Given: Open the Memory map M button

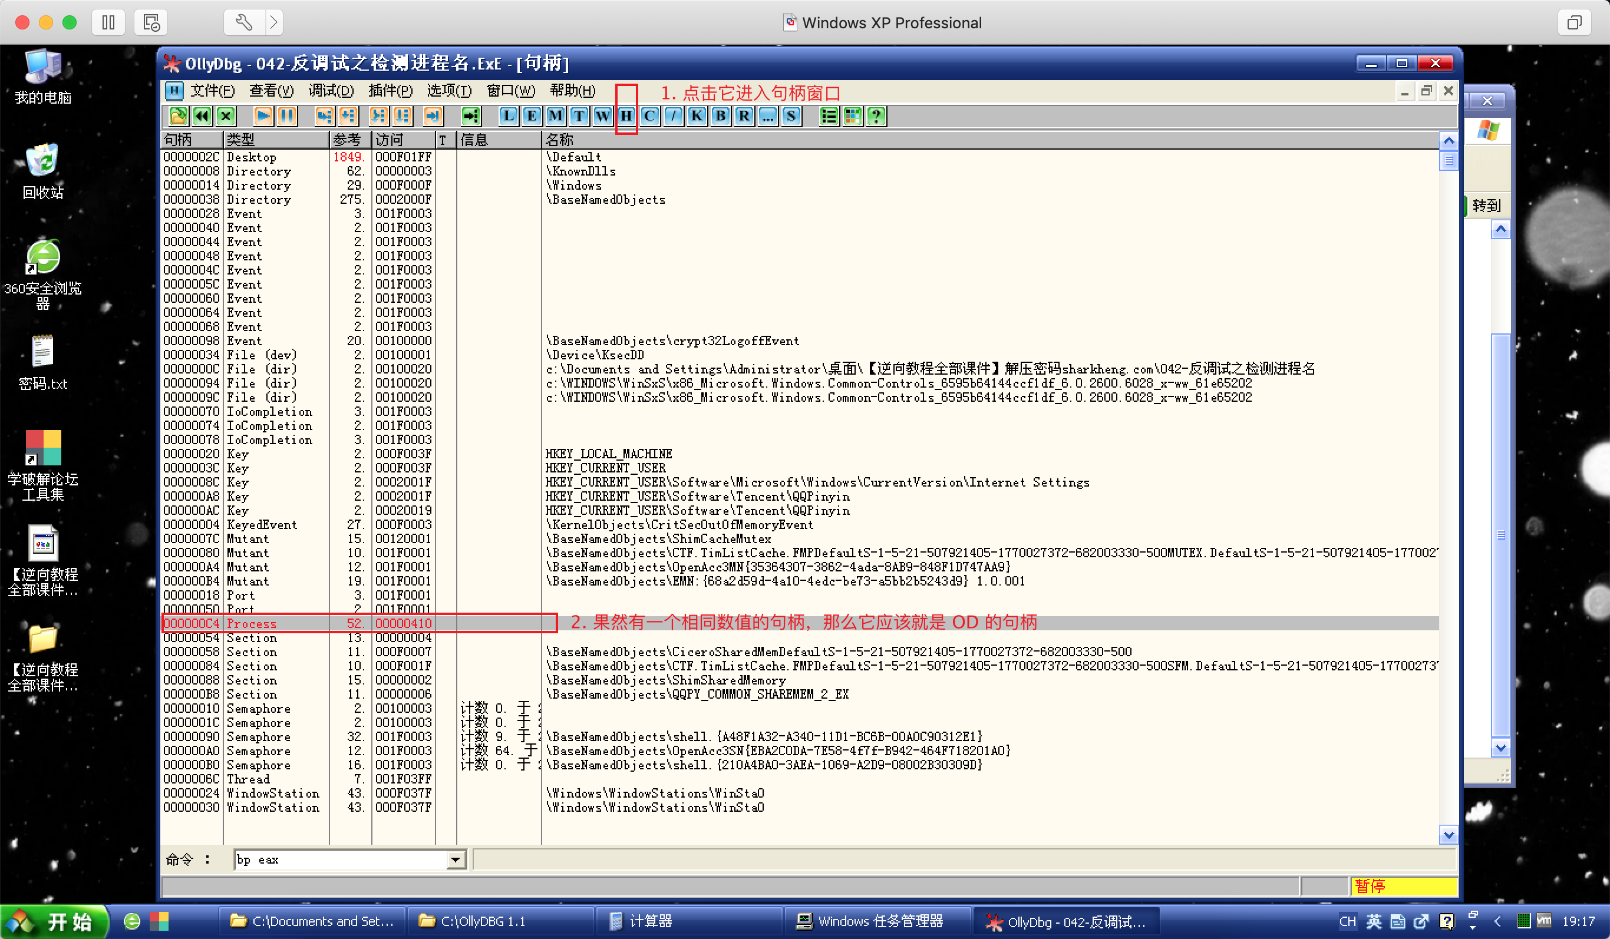Looking at the screenshot, I should (x=555, y=116).
